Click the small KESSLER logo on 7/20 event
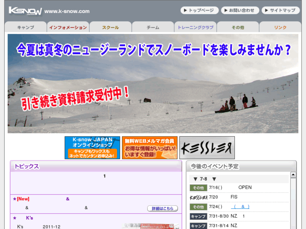The width and height of the screenshot is (306, 229). [199, 197]
